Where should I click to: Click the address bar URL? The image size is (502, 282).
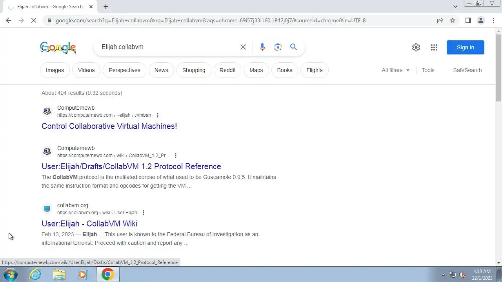click(211, 20)
